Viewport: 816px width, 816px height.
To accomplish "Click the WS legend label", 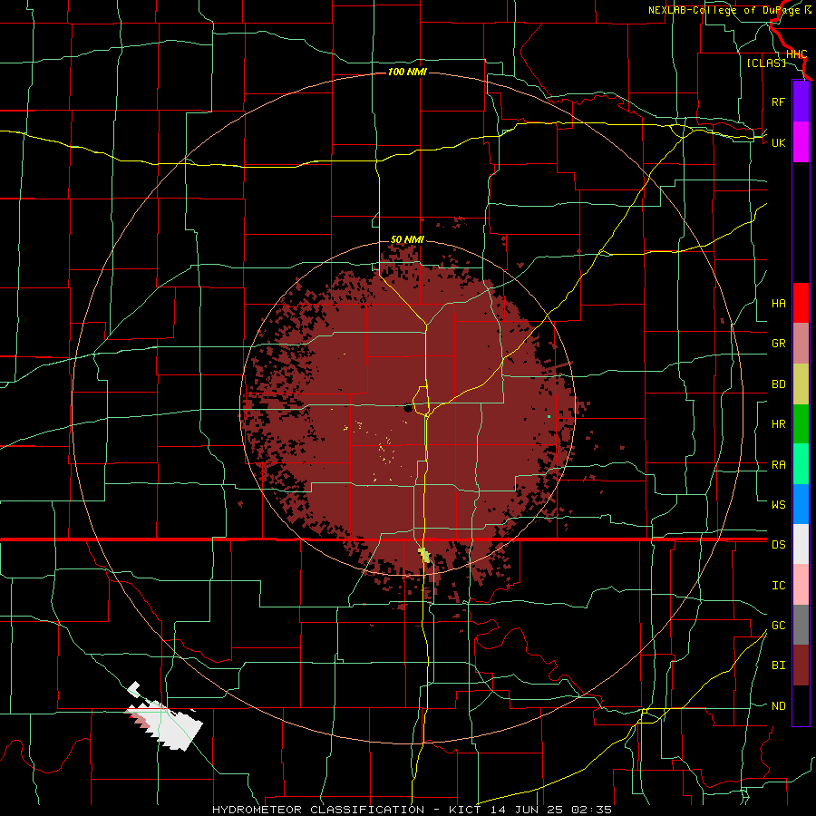I will coord(778,504).
